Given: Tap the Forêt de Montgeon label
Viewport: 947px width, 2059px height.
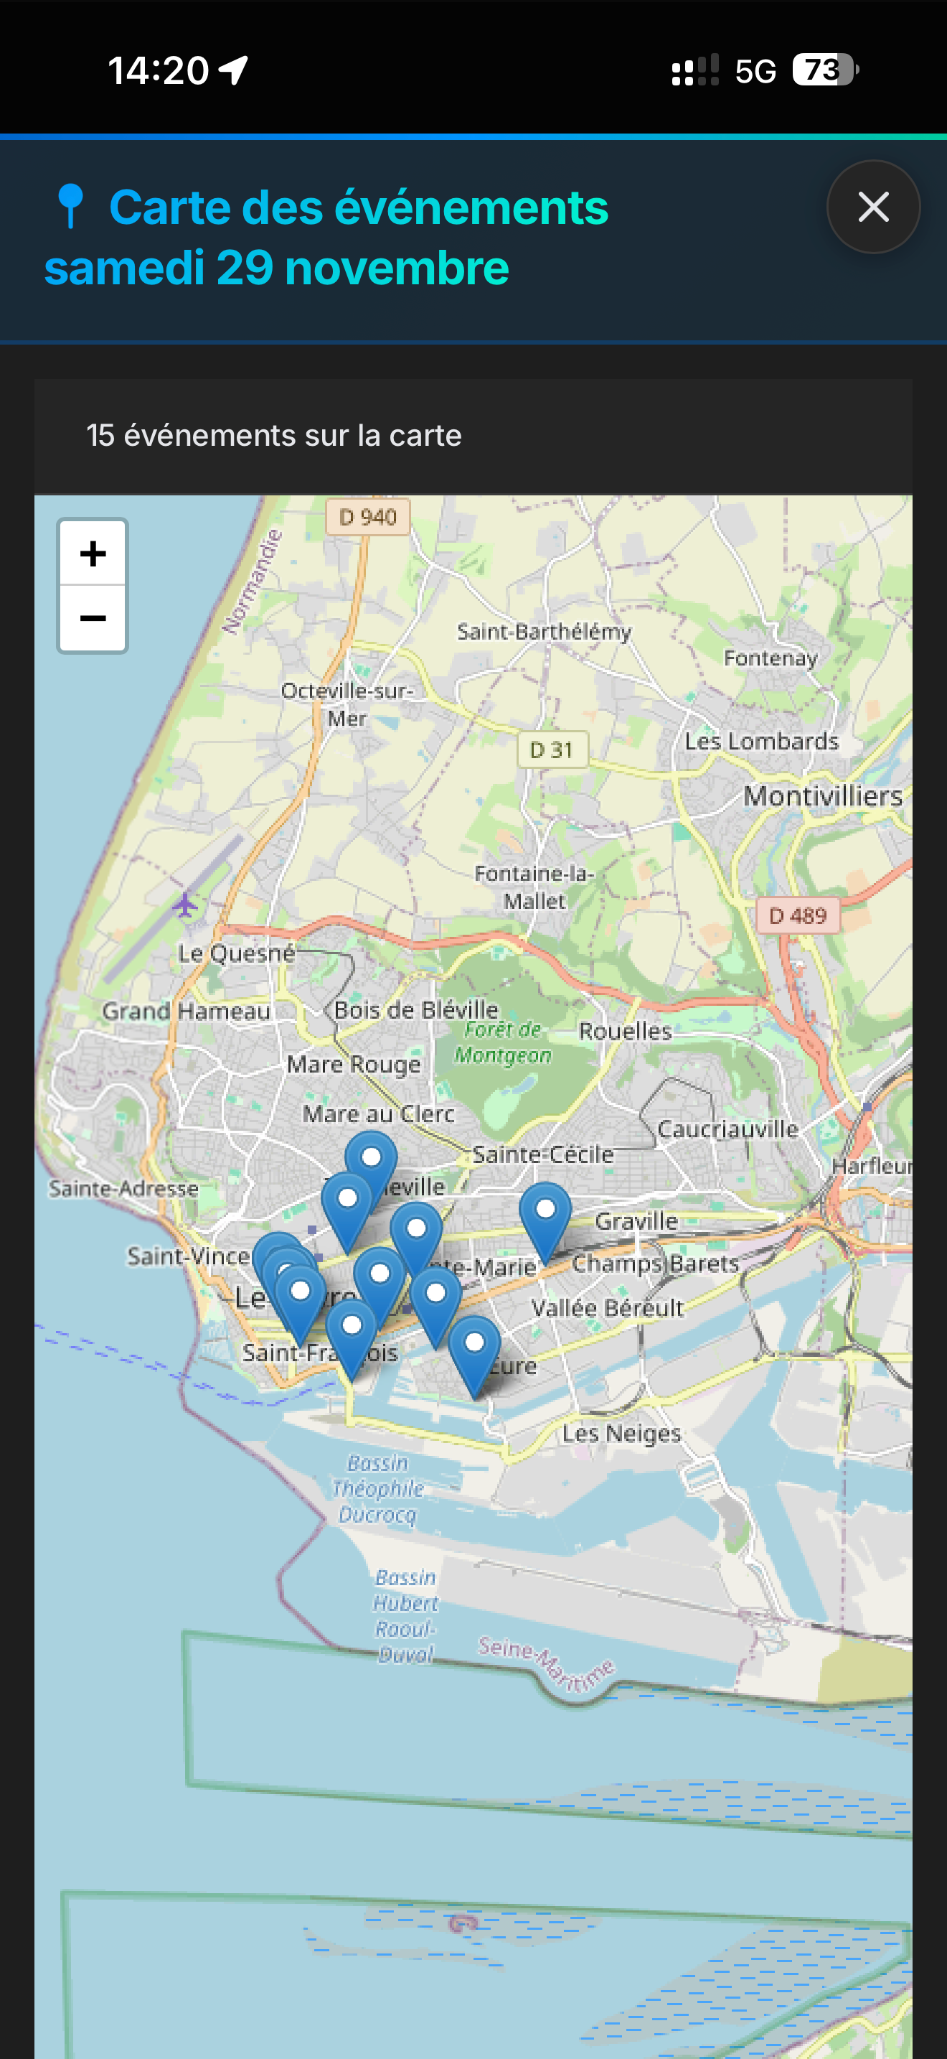Looking at the screenshot, I should pos(503,1042).
